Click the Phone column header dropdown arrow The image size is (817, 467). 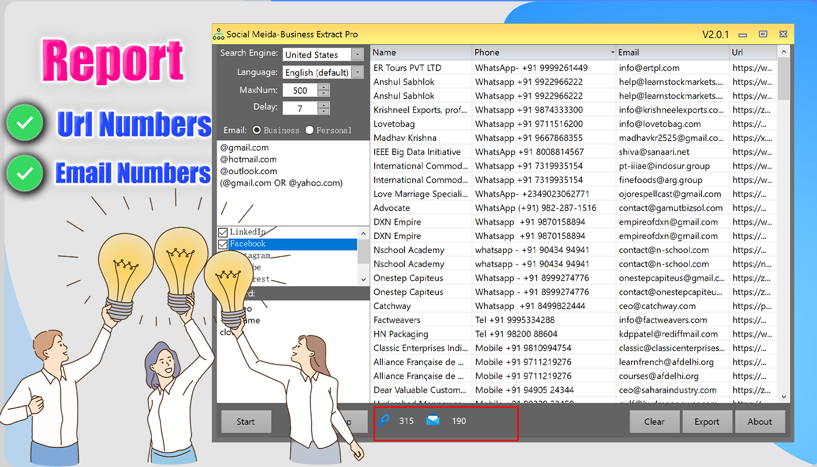tap(612, 53)
